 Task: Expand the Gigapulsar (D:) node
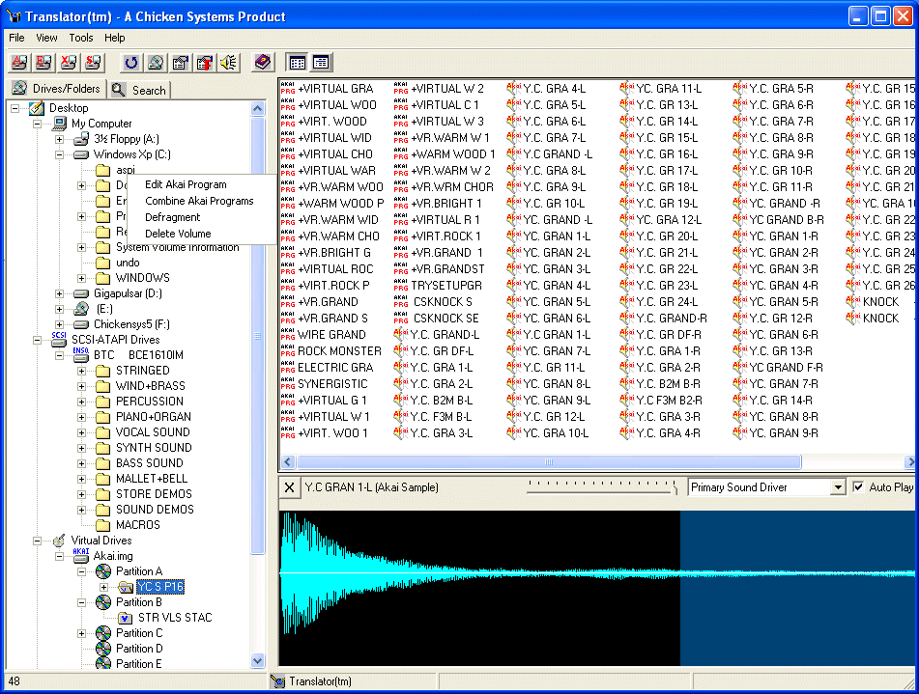tap(59, 293)
